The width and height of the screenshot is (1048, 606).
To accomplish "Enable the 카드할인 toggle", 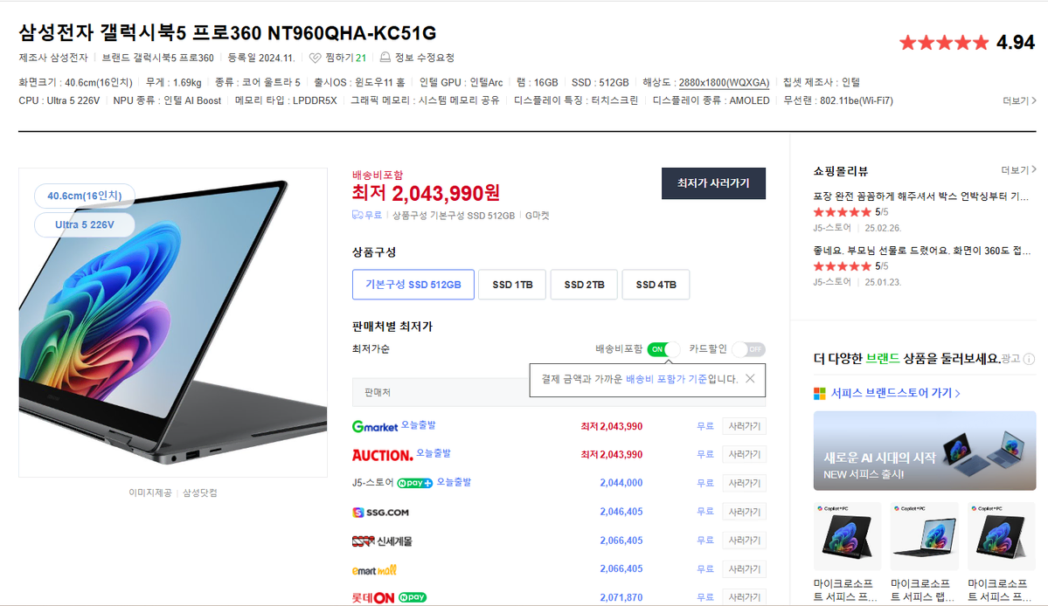I will [748, 349].
